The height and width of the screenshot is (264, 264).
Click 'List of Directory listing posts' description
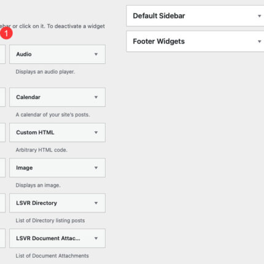pyautogui.click(x=50, y=220)
